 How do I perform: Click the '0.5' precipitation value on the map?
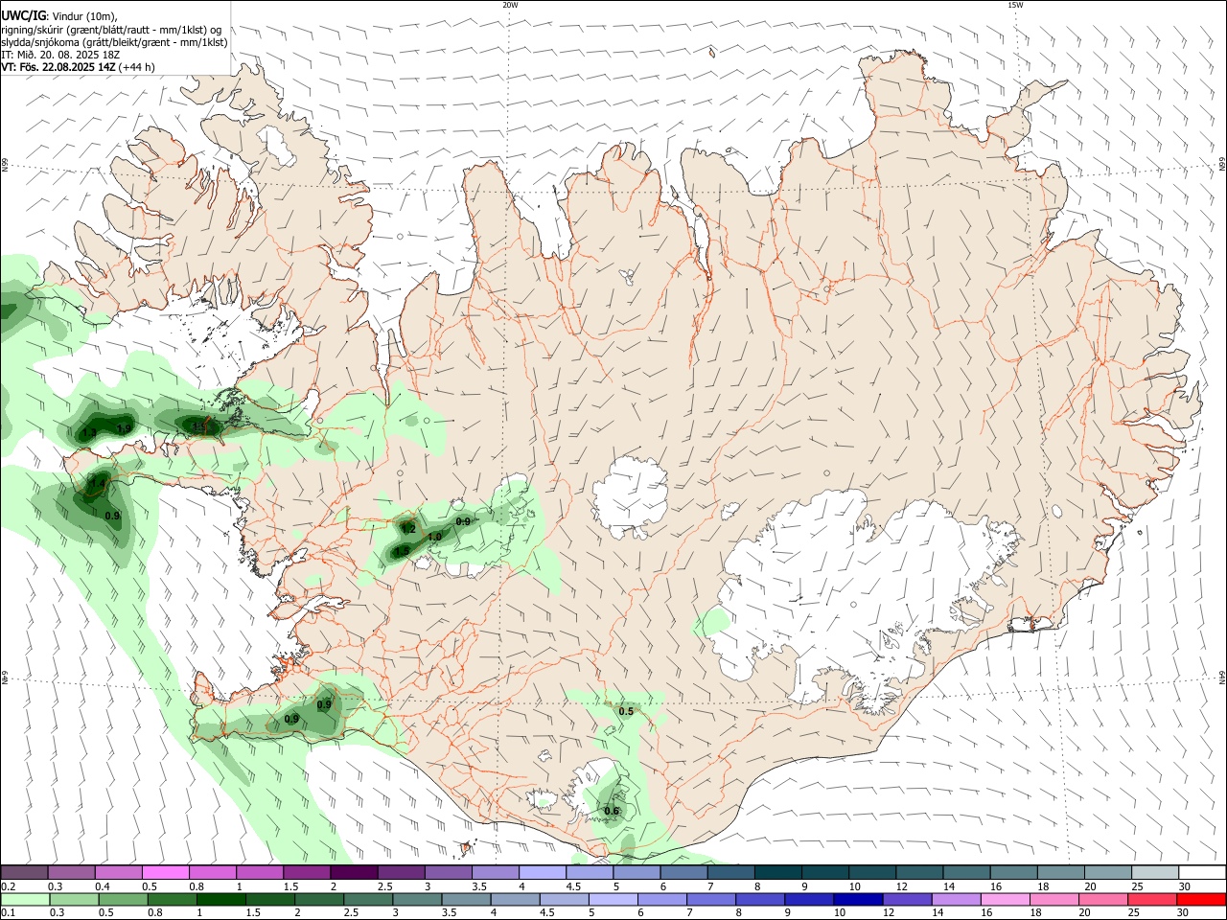626,711
